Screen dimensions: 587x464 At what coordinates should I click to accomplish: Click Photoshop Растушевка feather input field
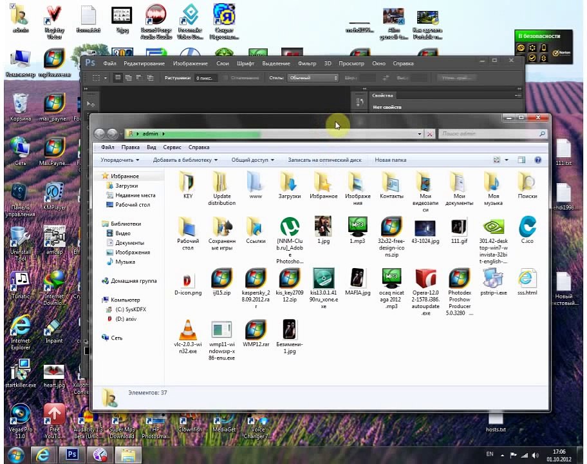pos(205,78)
